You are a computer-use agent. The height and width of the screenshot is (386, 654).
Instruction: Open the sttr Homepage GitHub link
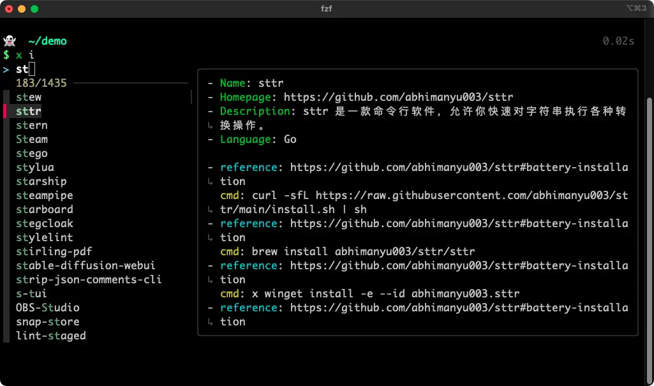click(x=398, y=97)
